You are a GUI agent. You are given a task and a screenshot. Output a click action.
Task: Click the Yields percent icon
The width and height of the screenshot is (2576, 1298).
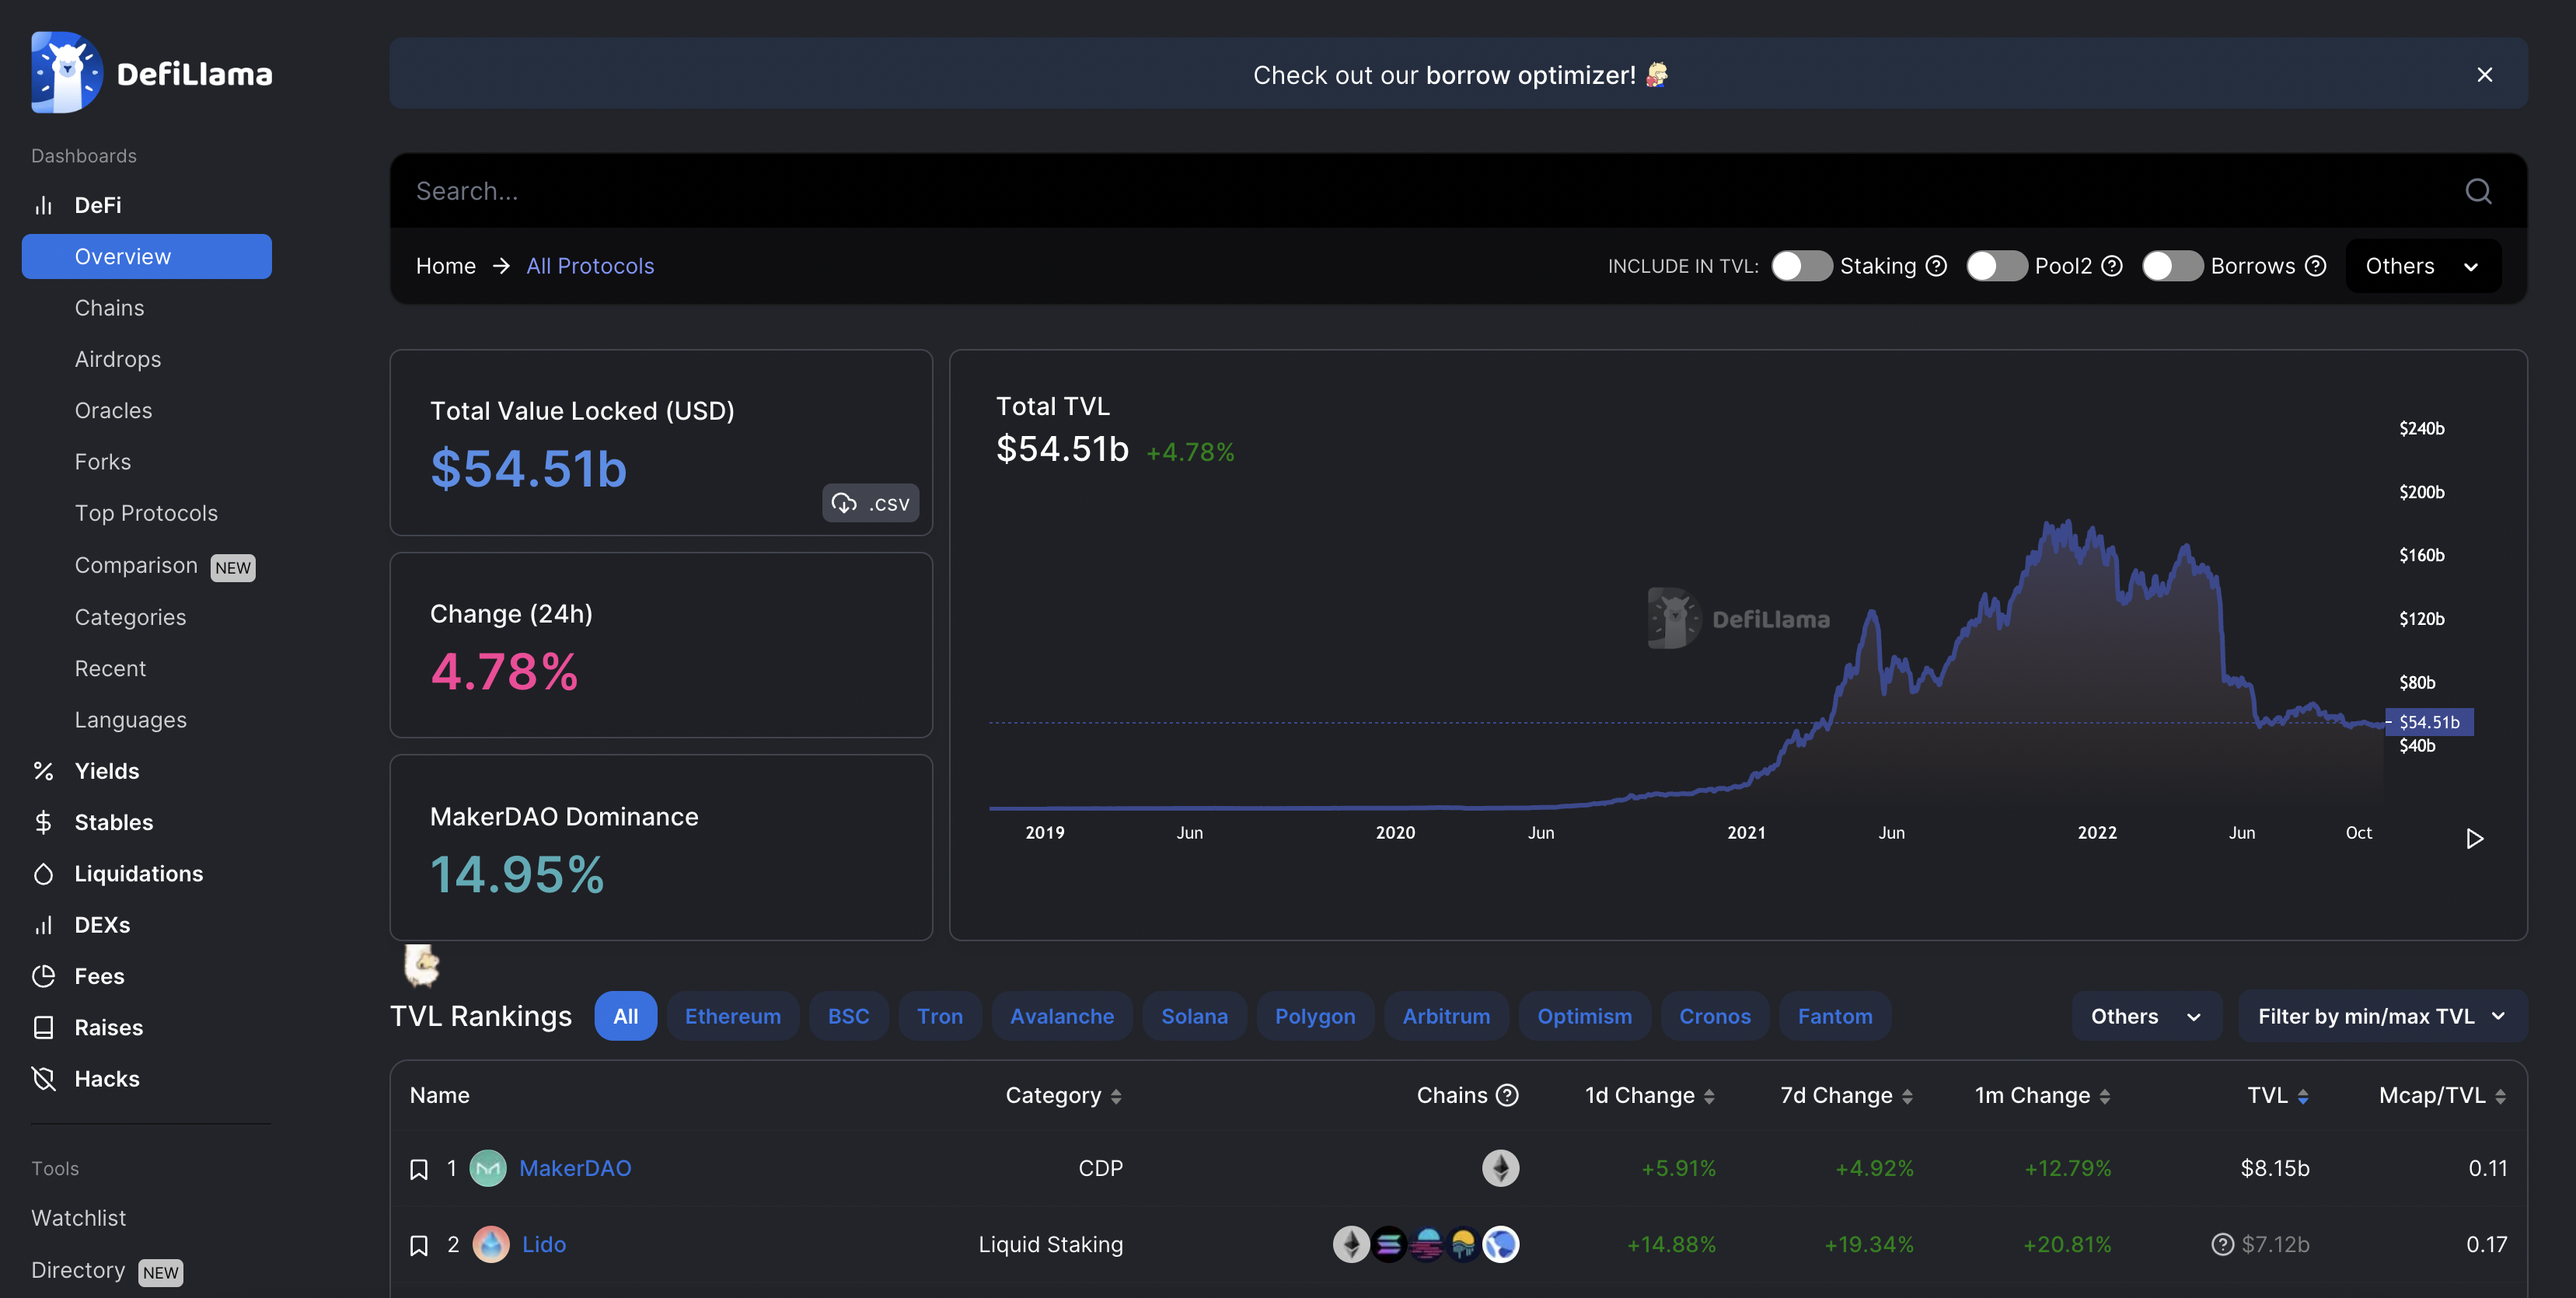click(x=43, y=771)
